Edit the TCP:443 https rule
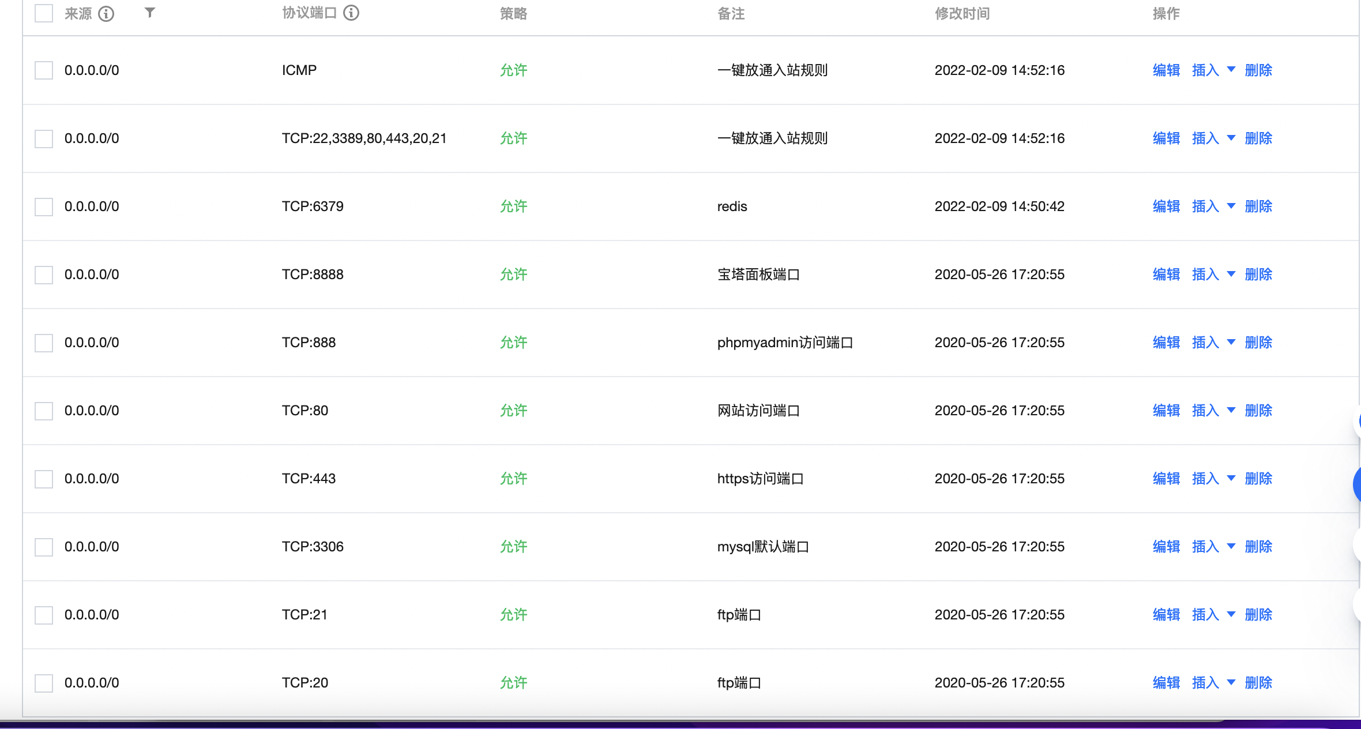This screenshot has height=729, width=1361. click(1166, 479)
